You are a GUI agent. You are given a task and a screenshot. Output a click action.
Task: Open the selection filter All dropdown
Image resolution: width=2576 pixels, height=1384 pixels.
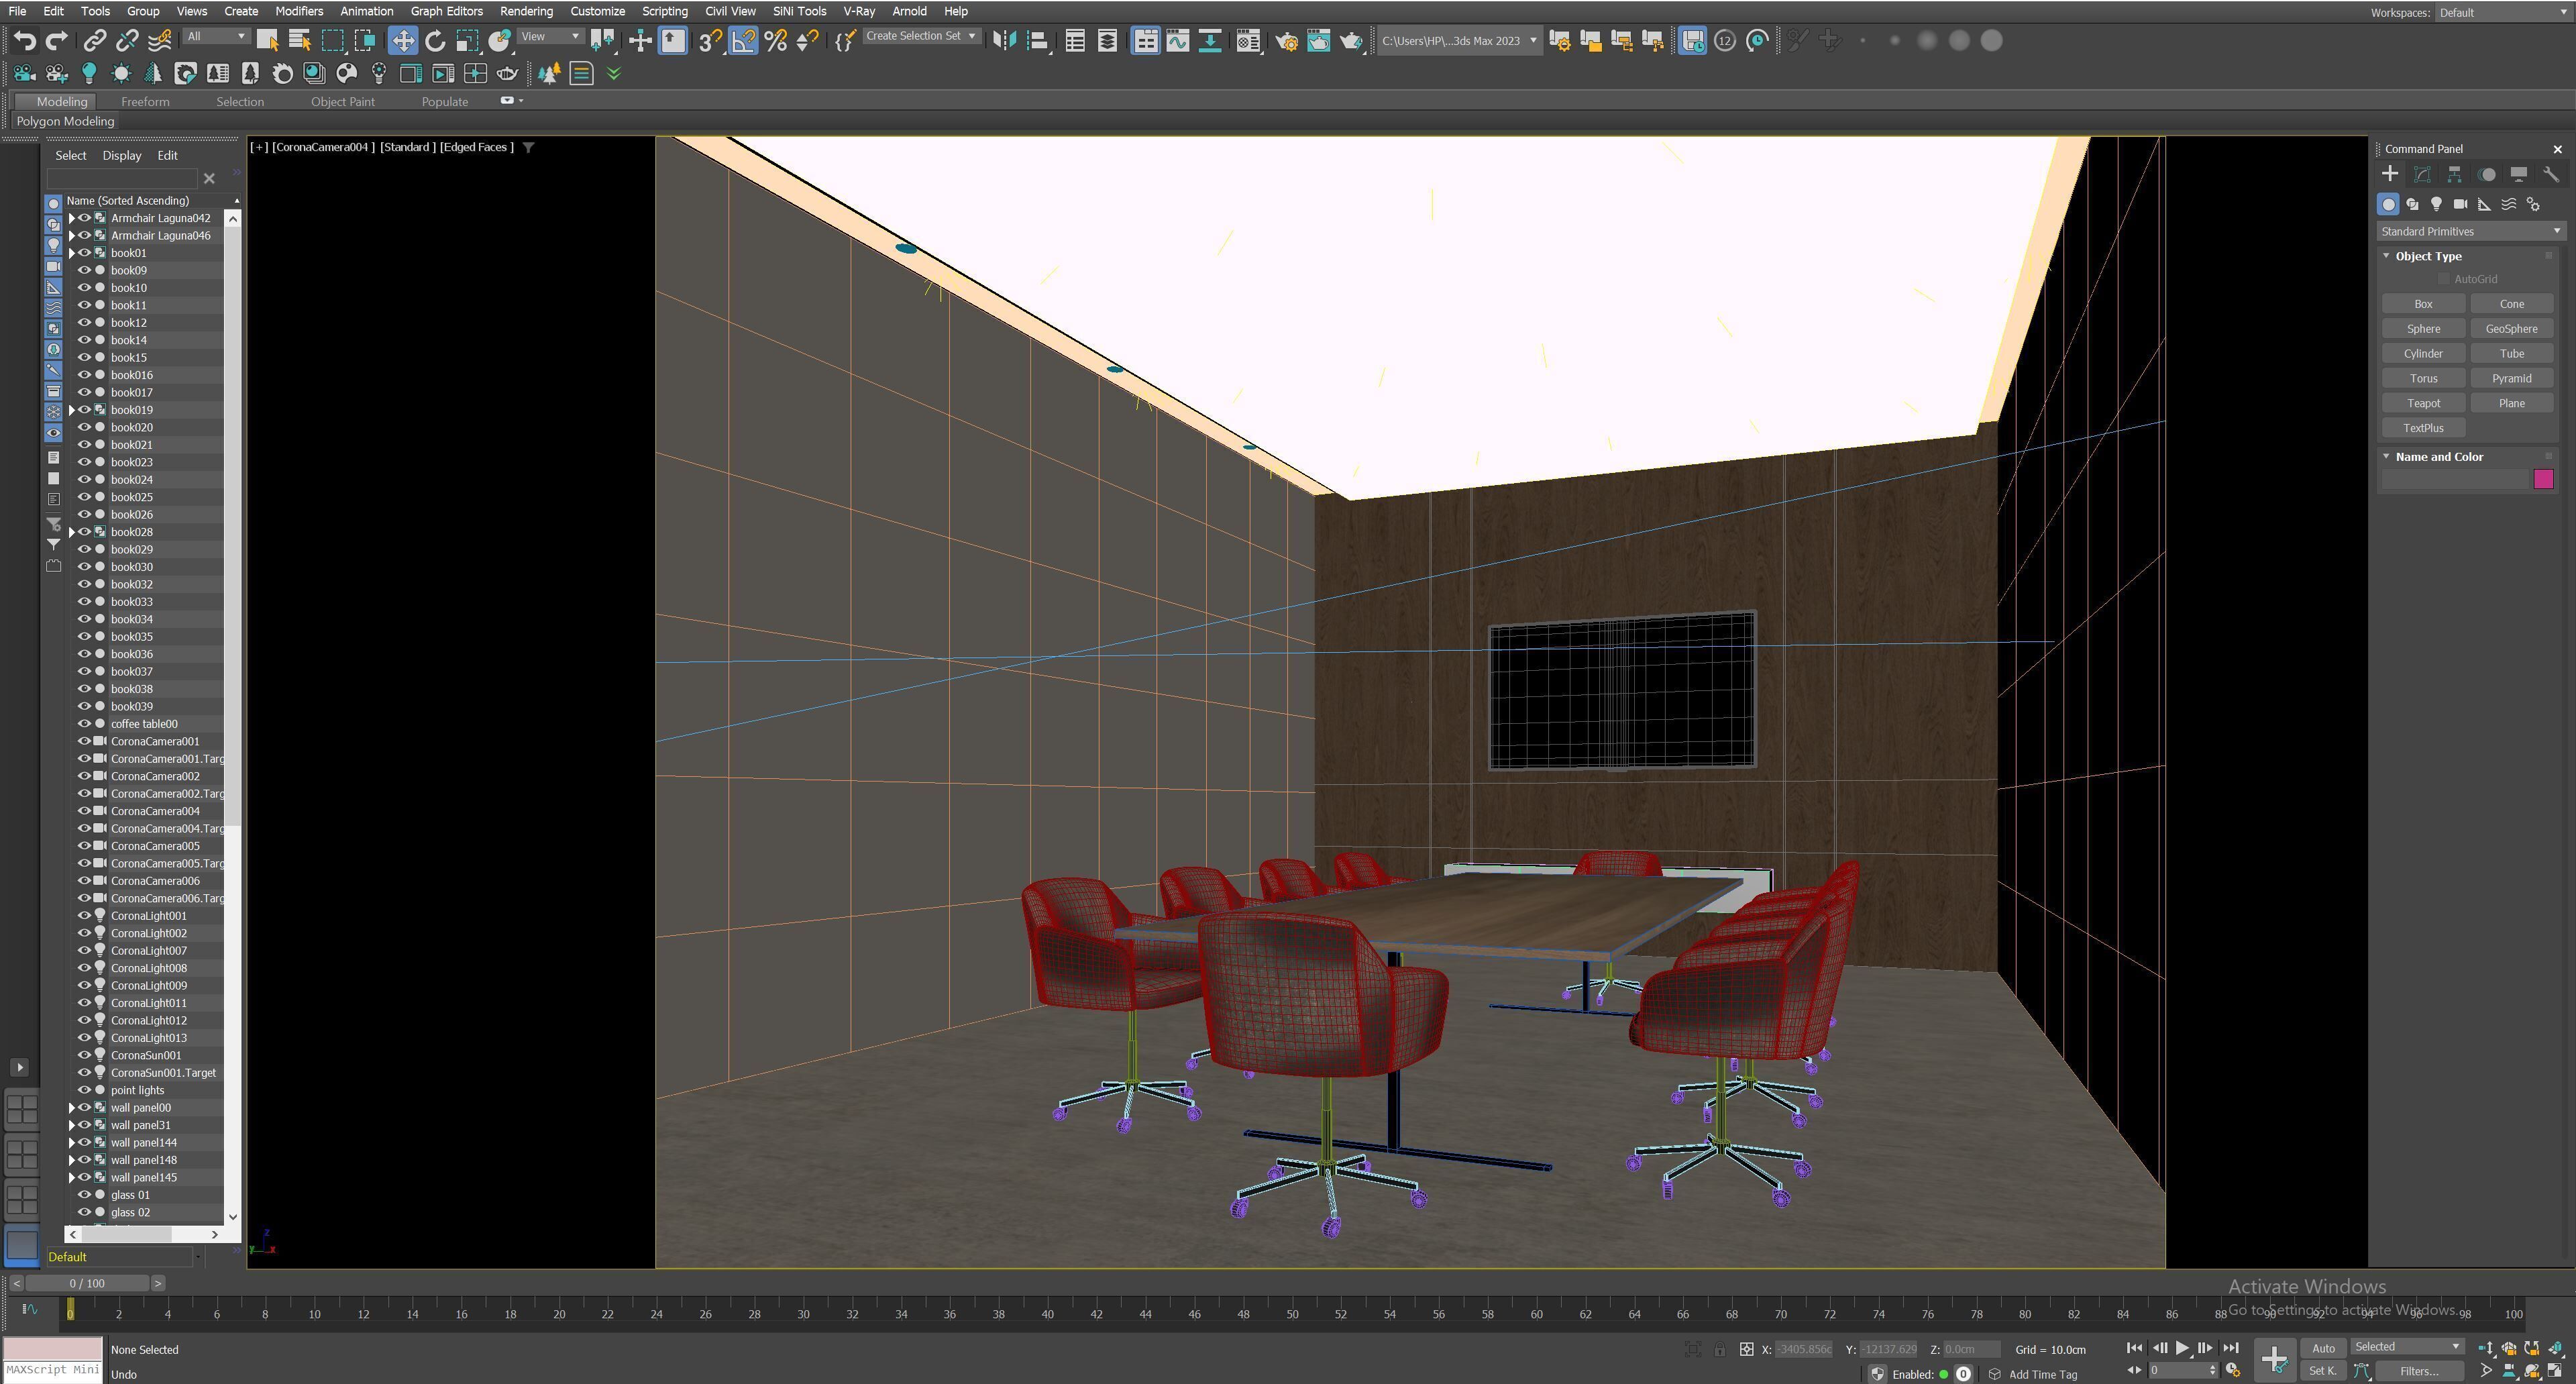216,36
